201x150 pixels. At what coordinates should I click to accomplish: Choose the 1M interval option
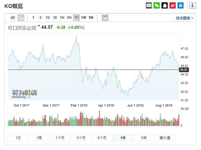coord(91,18)
